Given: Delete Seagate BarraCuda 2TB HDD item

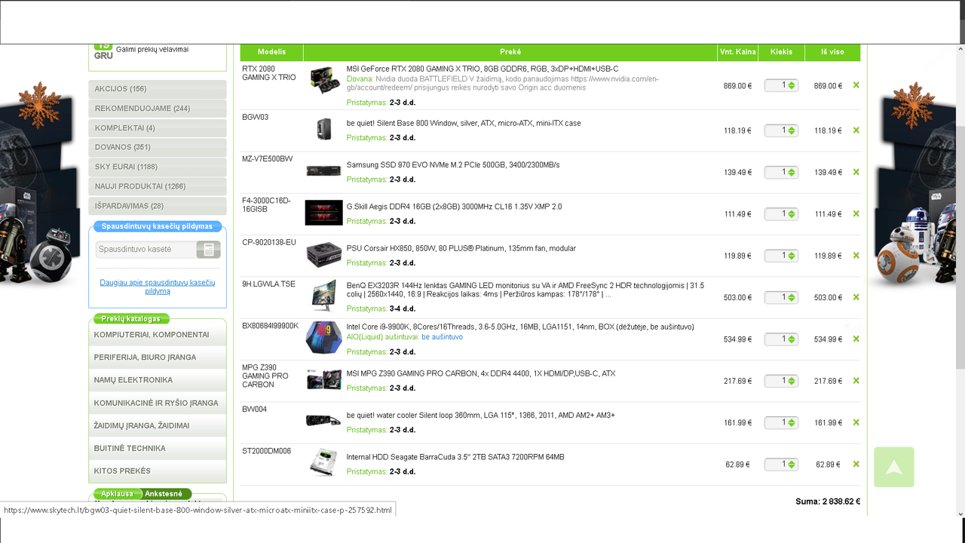Looking at the screenshot, I should [856, 464].
